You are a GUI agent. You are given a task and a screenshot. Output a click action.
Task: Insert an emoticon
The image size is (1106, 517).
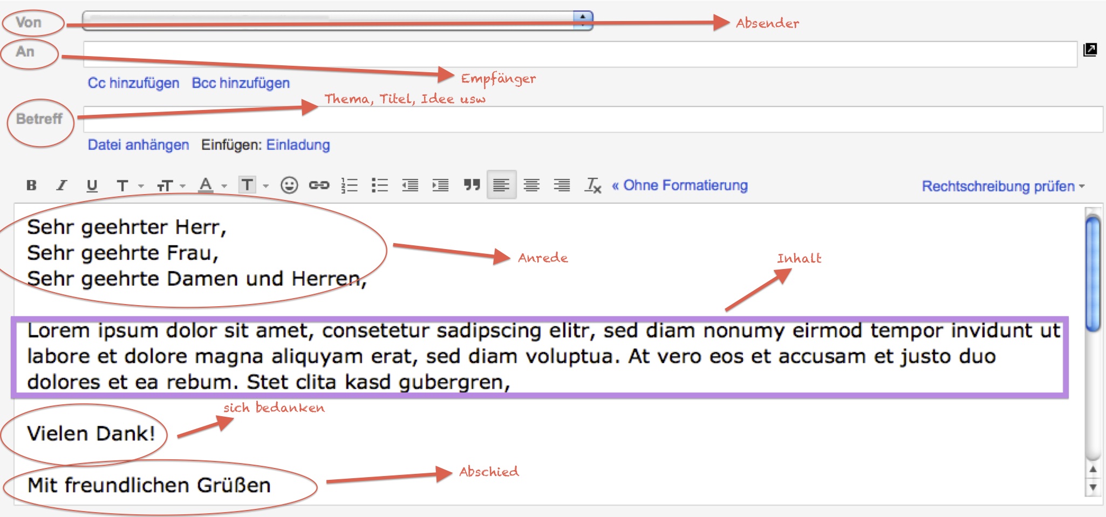[289, 185]
